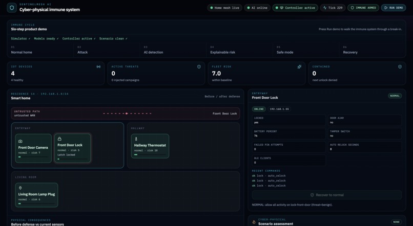Image resolution: width=413 pixels, height=226 pixels.
Task: Click the Front Door Camera risk bar
Action: coord(33,157)
